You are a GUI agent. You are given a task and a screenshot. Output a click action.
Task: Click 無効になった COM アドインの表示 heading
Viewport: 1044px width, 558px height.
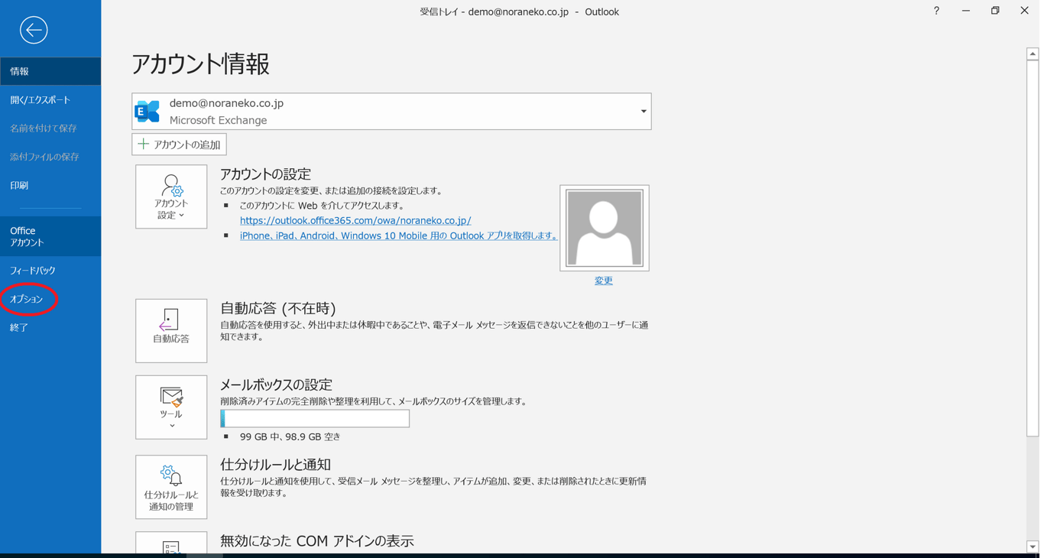317,540
